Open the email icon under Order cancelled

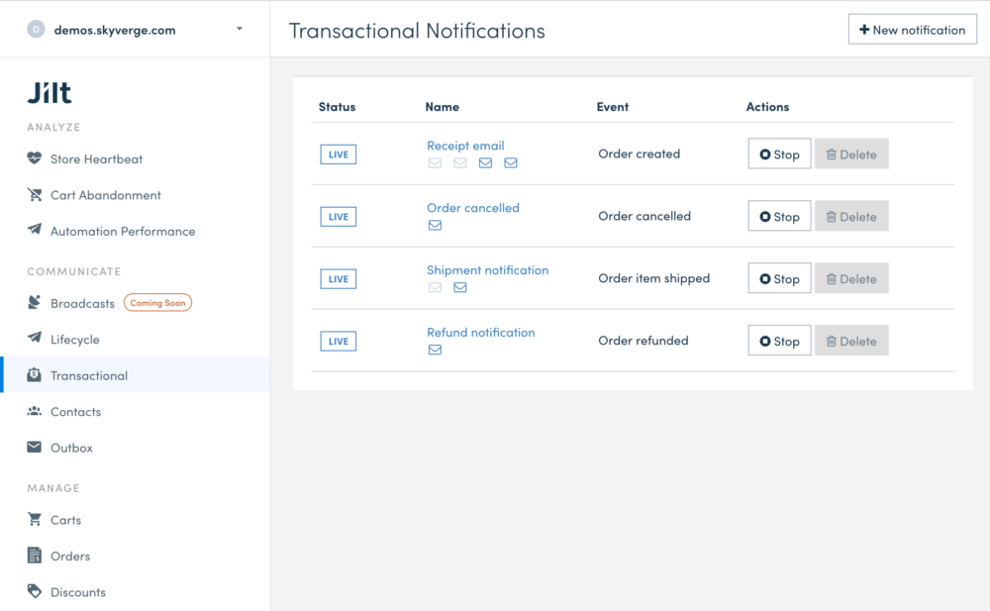tap(435, 225)
